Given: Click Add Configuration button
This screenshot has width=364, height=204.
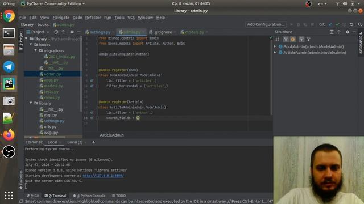Looking at the screenshot, I should (x=266, y=24).
